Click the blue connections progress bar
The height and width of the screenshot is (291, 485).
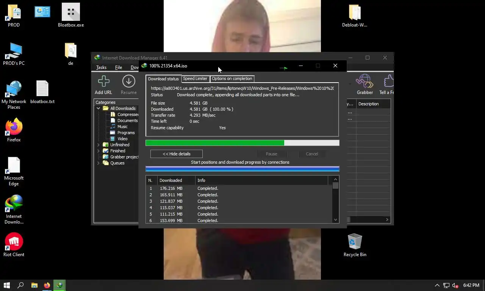[x=242, y=169]
